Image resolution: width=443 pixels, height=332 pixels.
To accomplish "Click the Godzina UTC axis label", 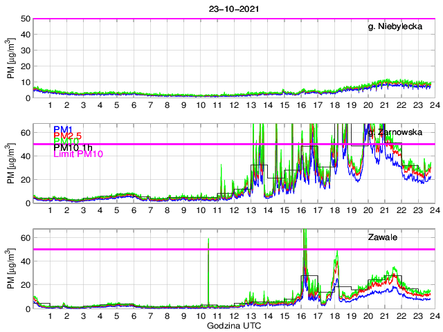I will pyautogui.click(x=233, y=326).
